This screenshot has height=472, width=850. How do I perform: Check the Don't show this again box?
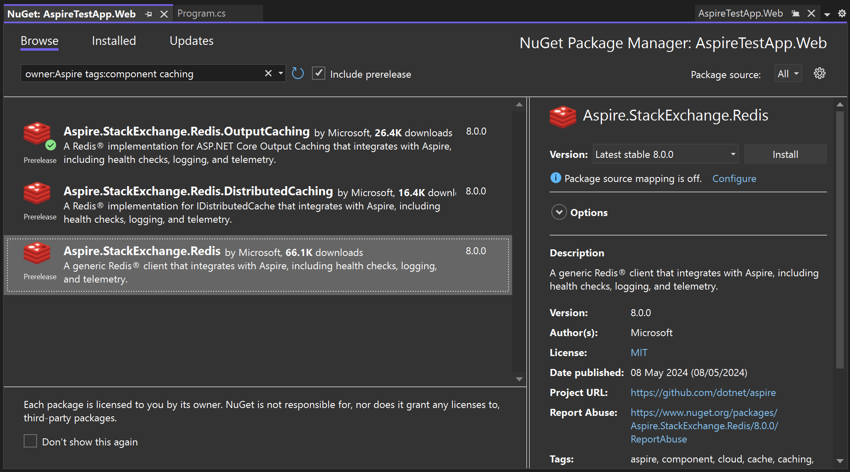click(x=30, y=441)
